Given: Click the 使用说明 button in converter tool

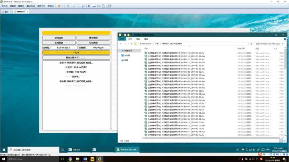Looking at the screenshot, I should point(59,38).
